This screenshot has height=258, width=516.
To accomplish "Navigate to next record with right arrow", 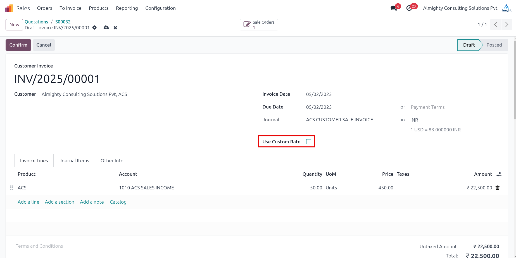I will coord(507,25).
